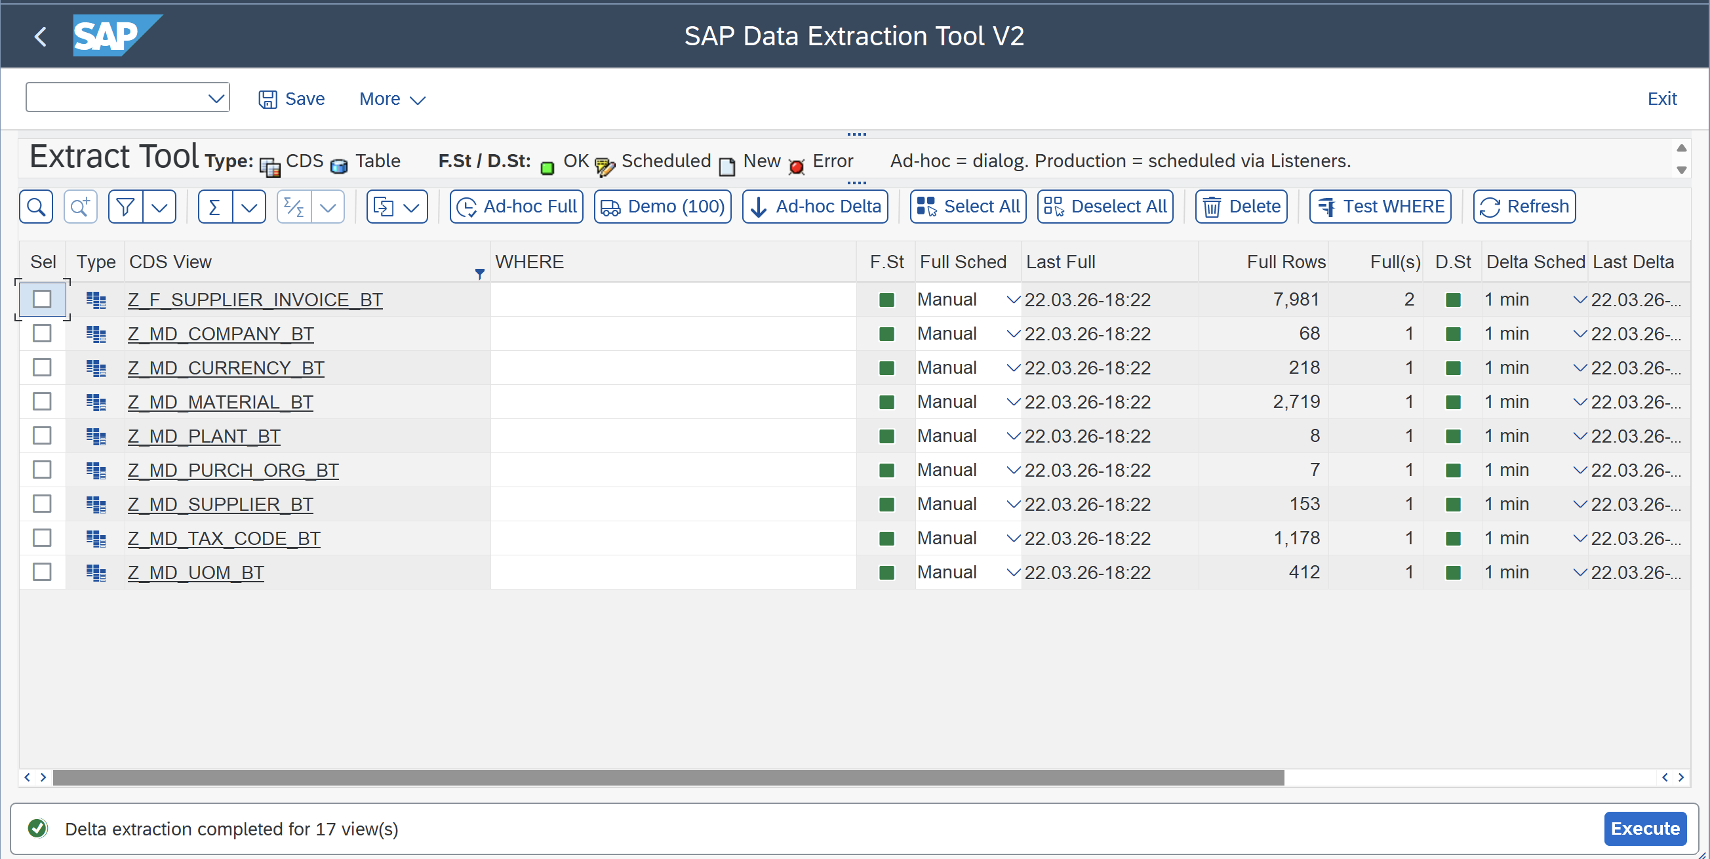This screenshot has width=1710, height=859.
Task: Click the Delete trash button
Action: 1241,207
